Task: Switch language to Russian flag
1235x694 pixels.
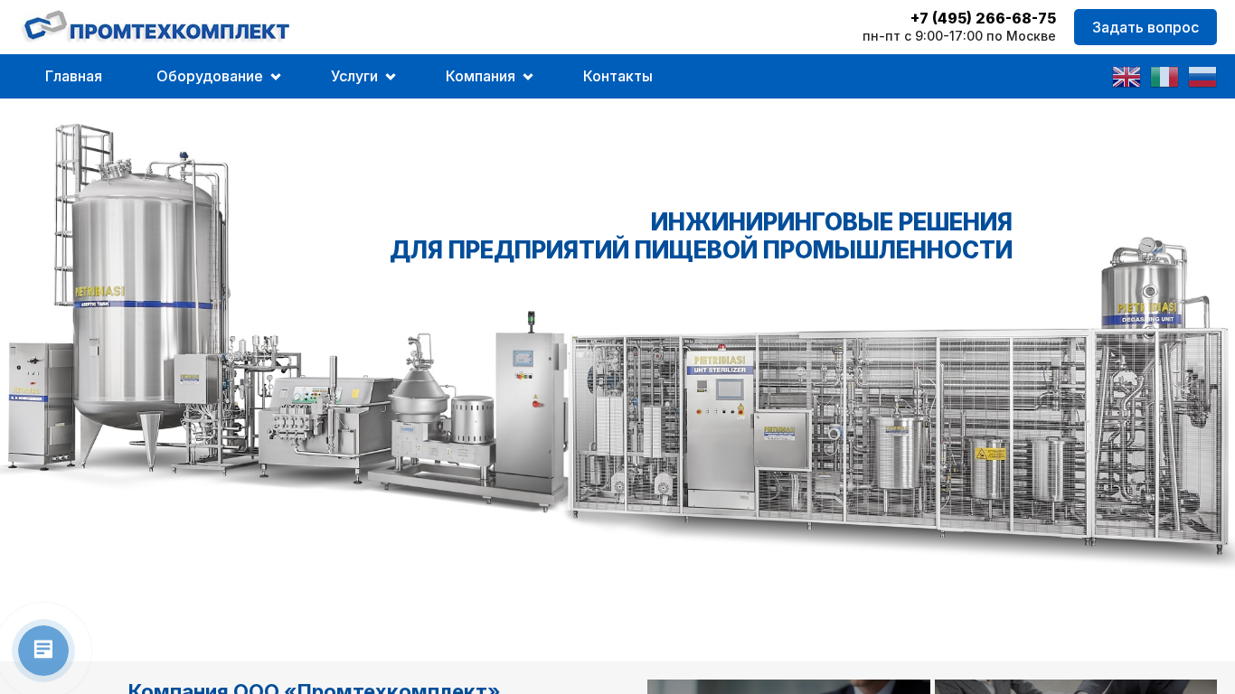Action: (x=1202, y=77)
